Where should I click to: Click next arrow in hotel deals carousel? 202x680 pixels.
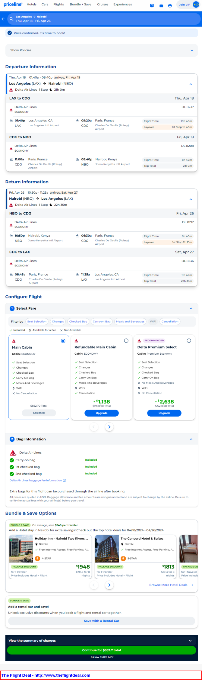[x=109, y=585]
